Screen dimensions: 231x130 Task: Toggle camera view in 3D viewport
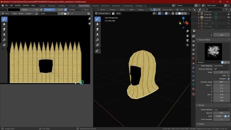tap(187, 40)
